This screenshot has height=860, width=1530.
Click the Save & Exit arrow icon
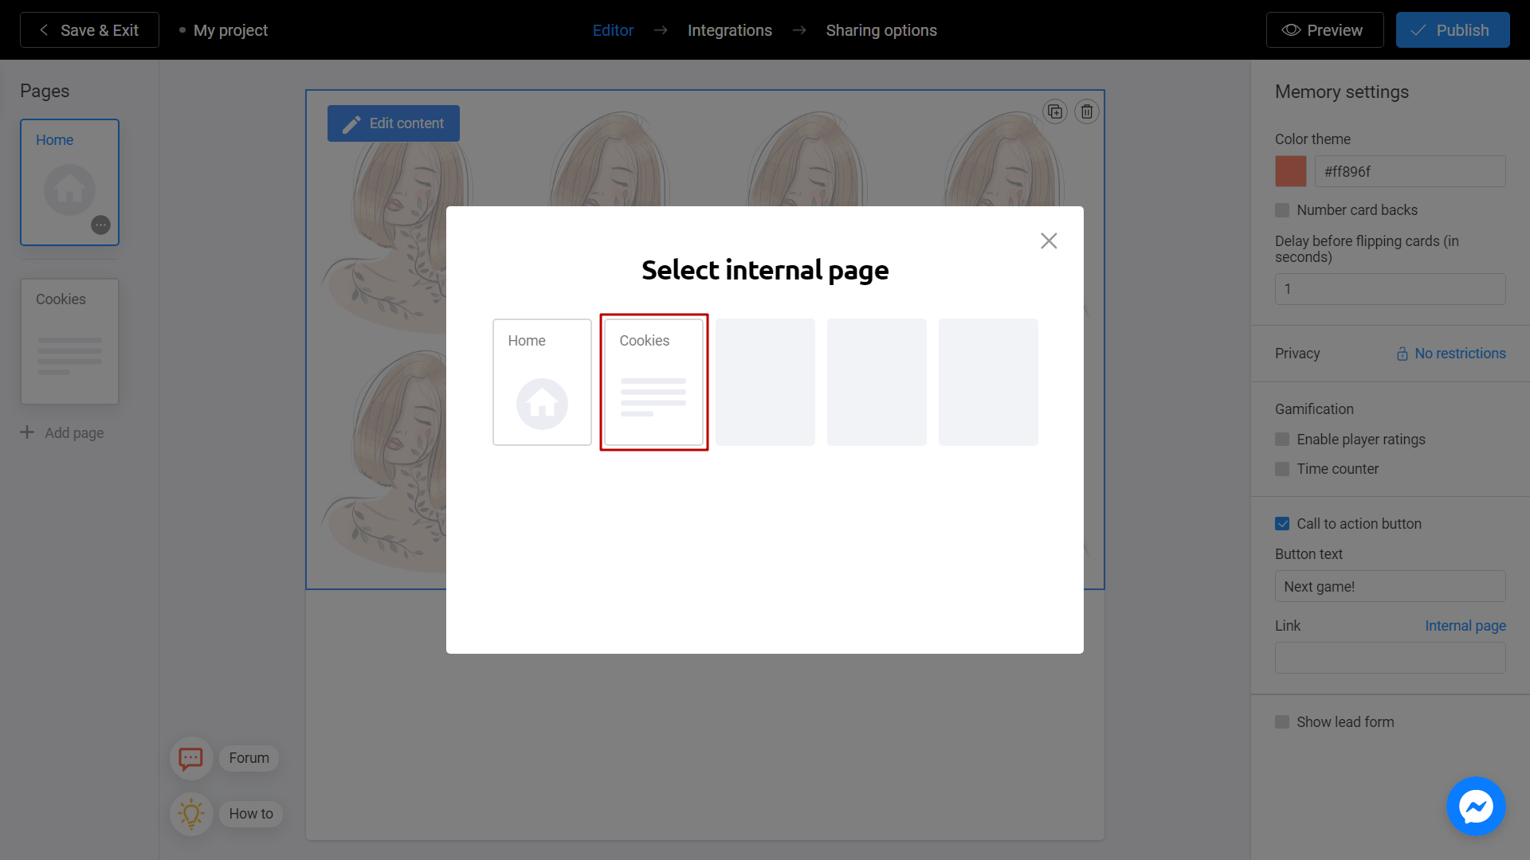43,29
